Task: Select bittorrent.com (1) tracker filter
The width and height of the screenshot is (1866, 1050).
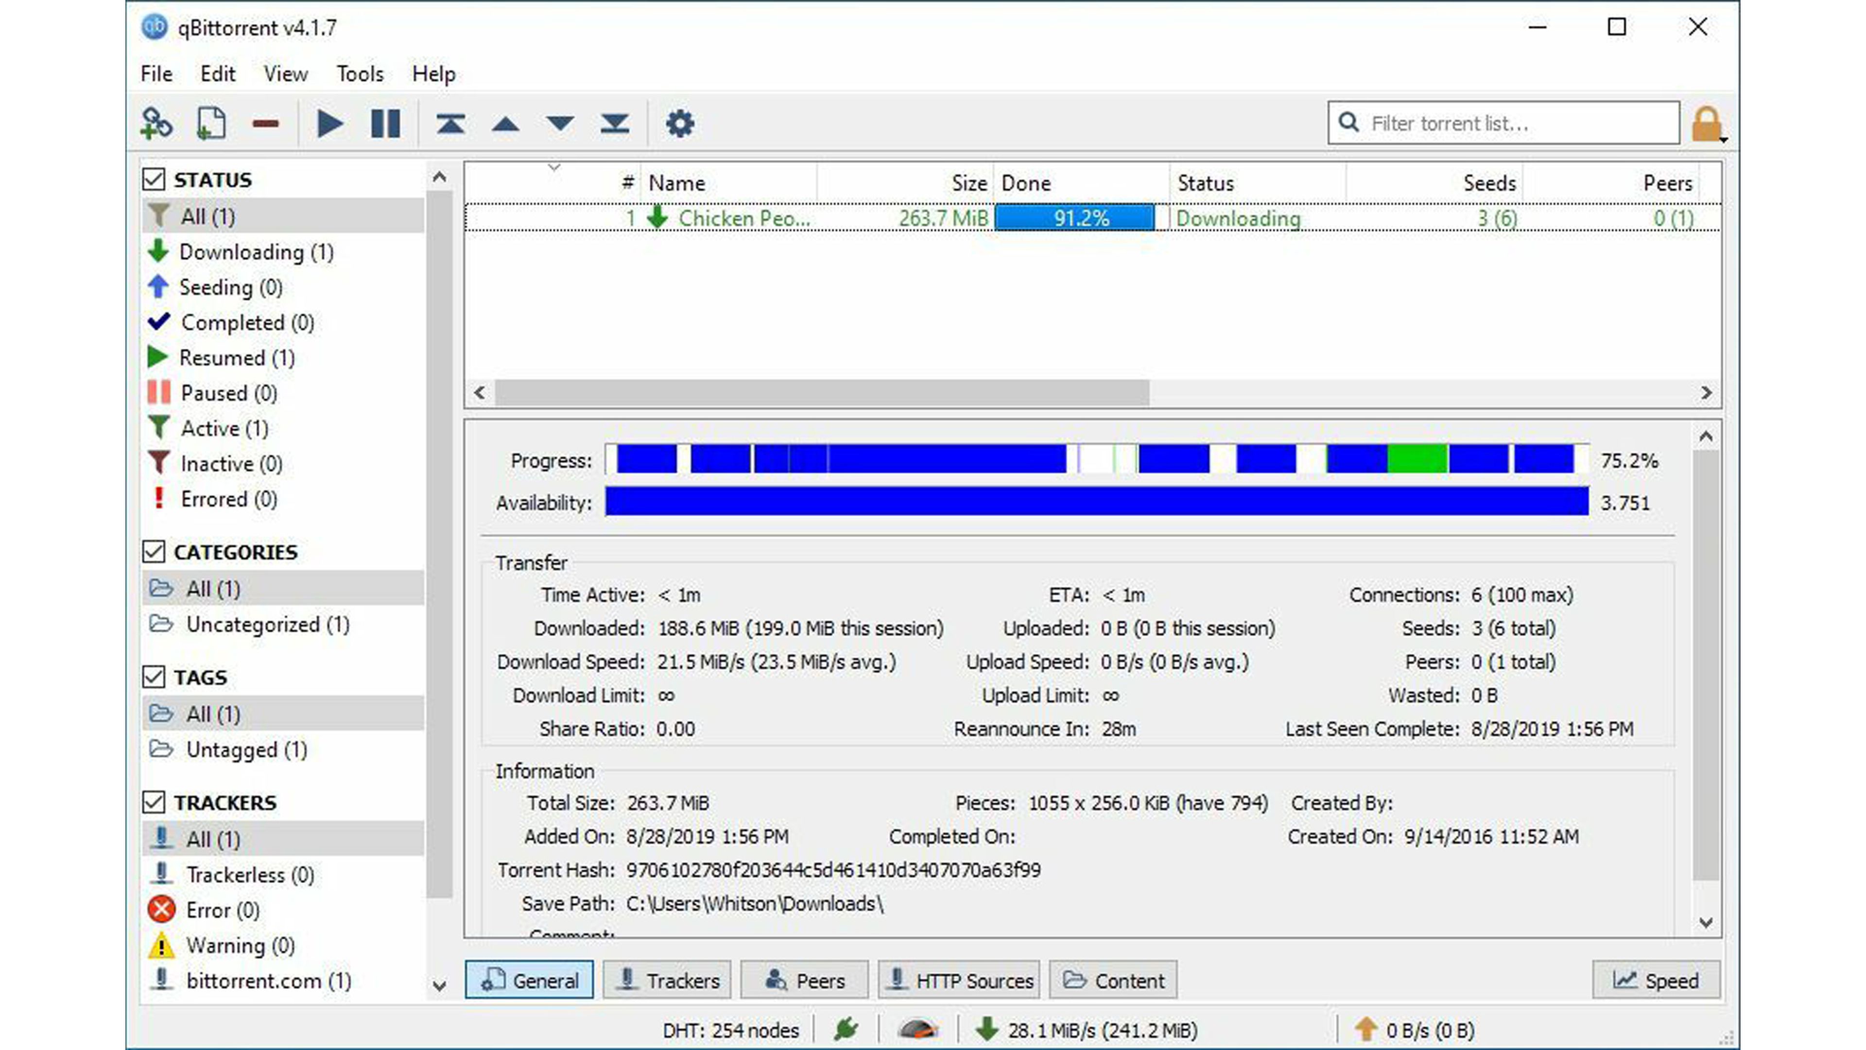Action: click(x=283, y=981)
